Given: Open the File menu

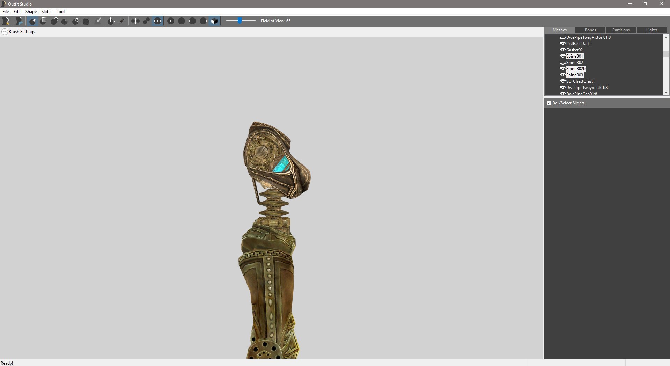Looking at the screenshot, I should (6, 12).
